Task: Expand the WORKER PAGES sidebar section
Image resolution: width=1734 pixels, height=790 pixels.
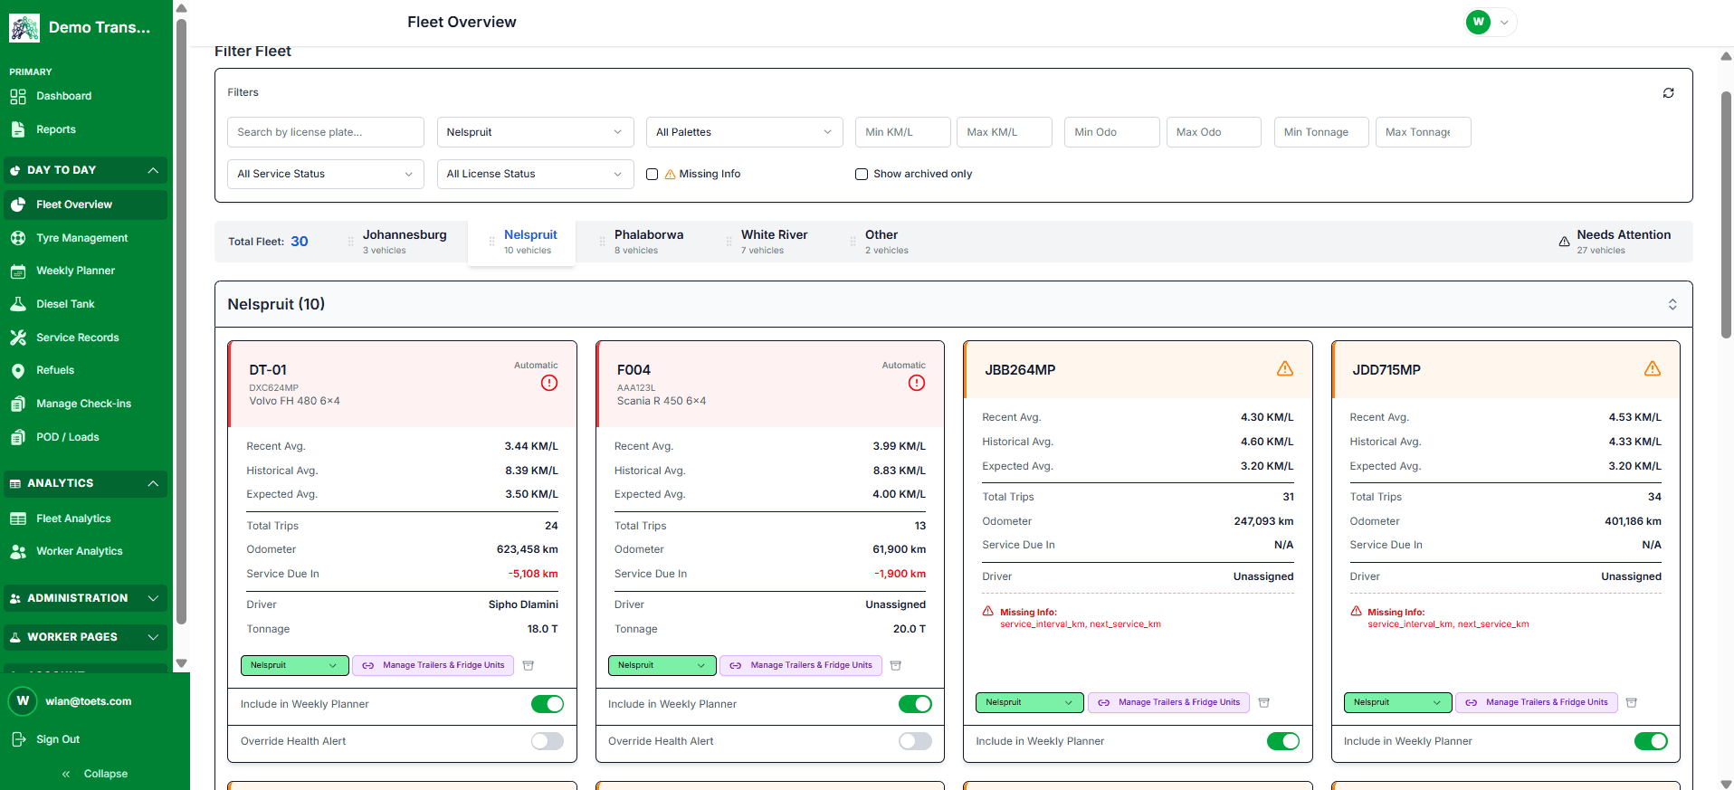Action: click(85, 637)
